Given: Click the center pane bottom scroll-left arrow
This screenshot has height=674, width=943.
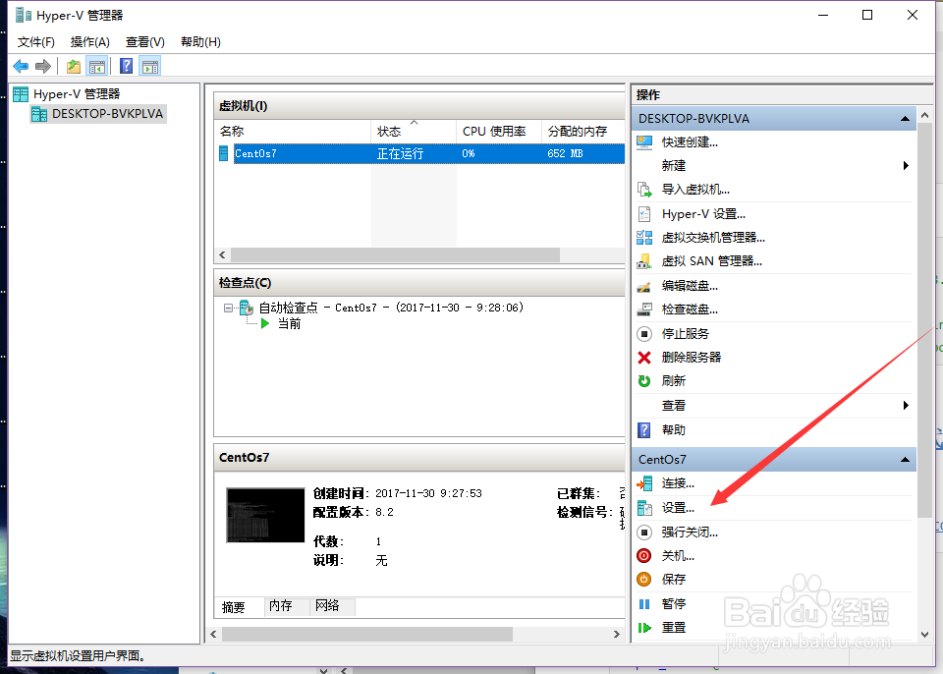Looking at the screenshot, I should point(213,635).
